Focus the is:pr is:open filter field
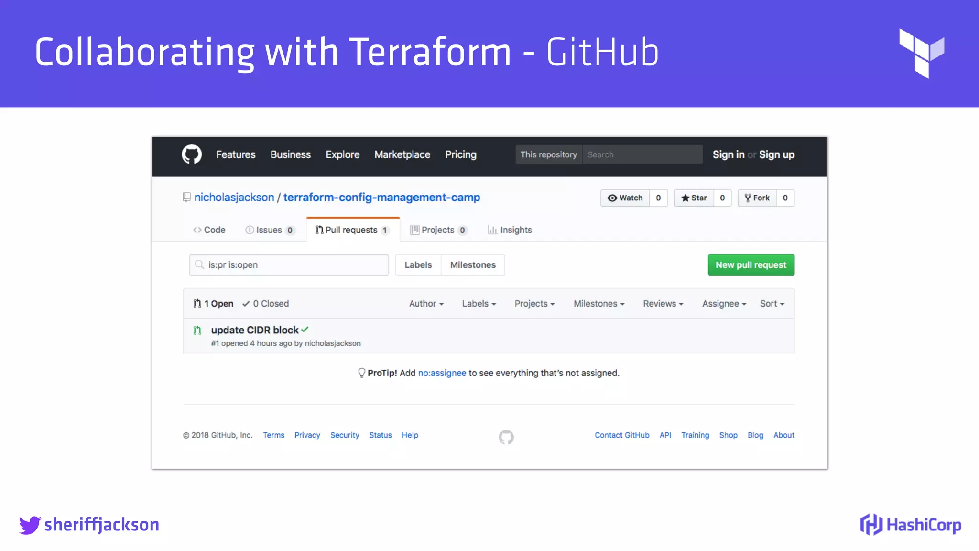 (289, 265)
